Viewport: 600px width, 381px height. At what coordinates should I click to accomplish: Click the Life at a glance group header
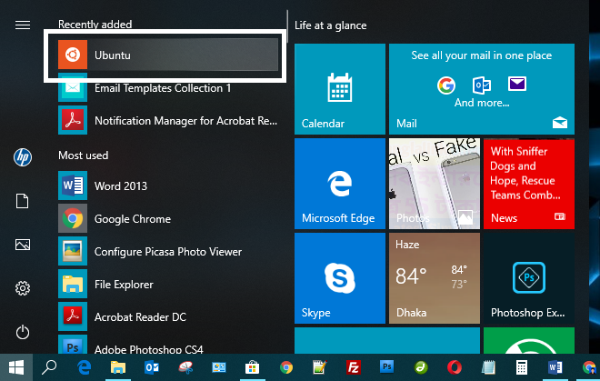coord(331,25)
